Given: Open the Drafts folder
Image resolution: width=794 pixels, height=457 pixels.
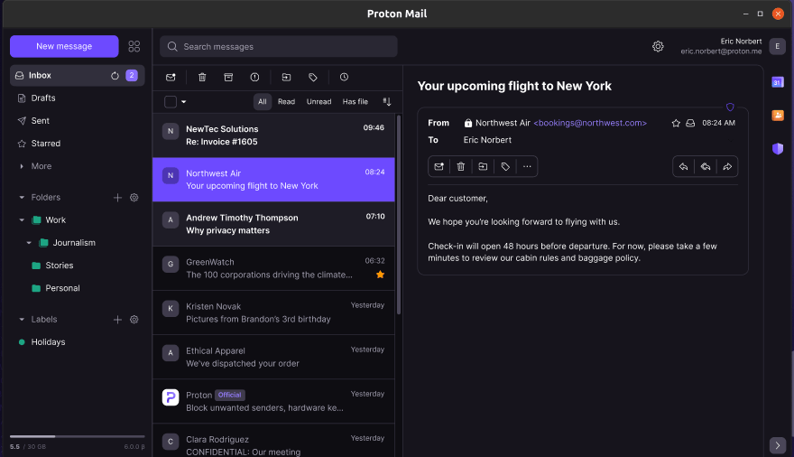Looking at the screenshot, I should [77, 98].
